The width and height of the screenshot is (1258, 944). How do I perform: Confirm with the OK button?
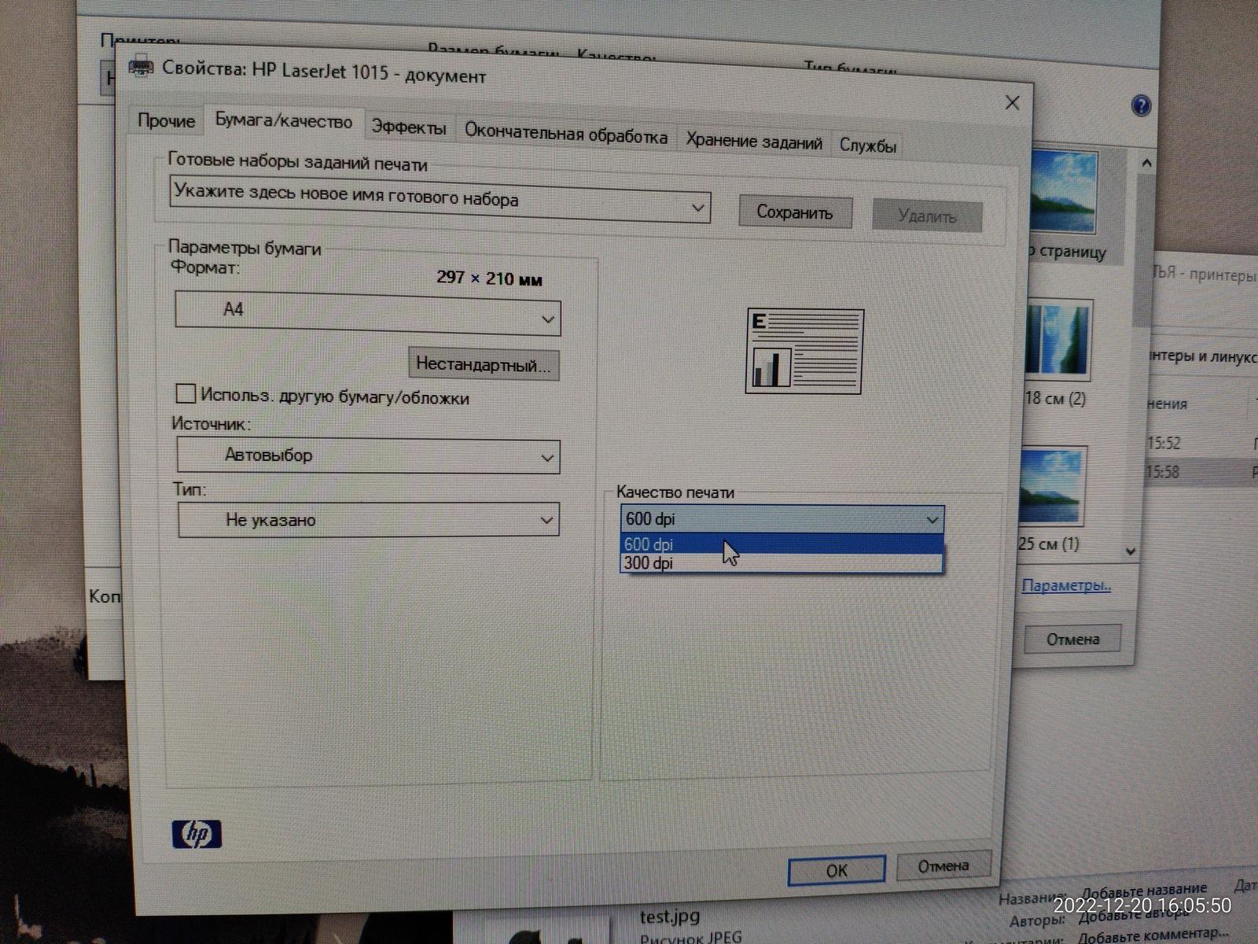tap(837, 870)
